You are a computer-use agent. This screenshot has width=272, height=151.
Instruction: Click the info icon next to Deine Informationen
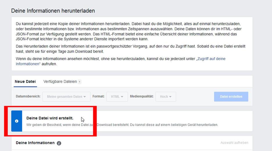pyautogui.click(x=59, y=143)
